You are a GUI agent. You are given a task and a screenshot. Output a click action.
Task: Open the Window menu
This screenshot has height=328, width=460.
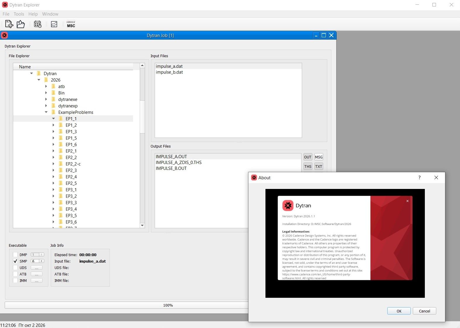50,14
